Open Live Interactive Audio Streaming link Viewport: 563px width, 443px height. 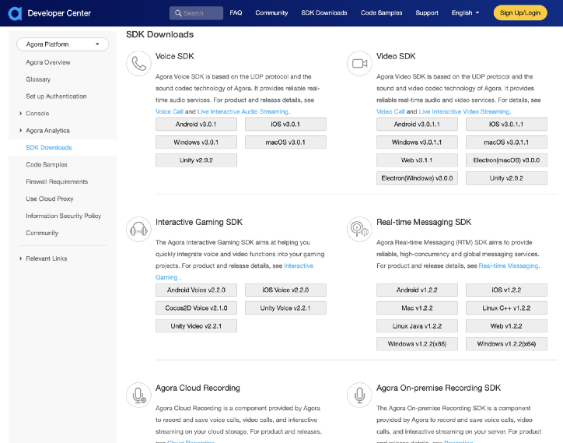[x=243, y=112]
